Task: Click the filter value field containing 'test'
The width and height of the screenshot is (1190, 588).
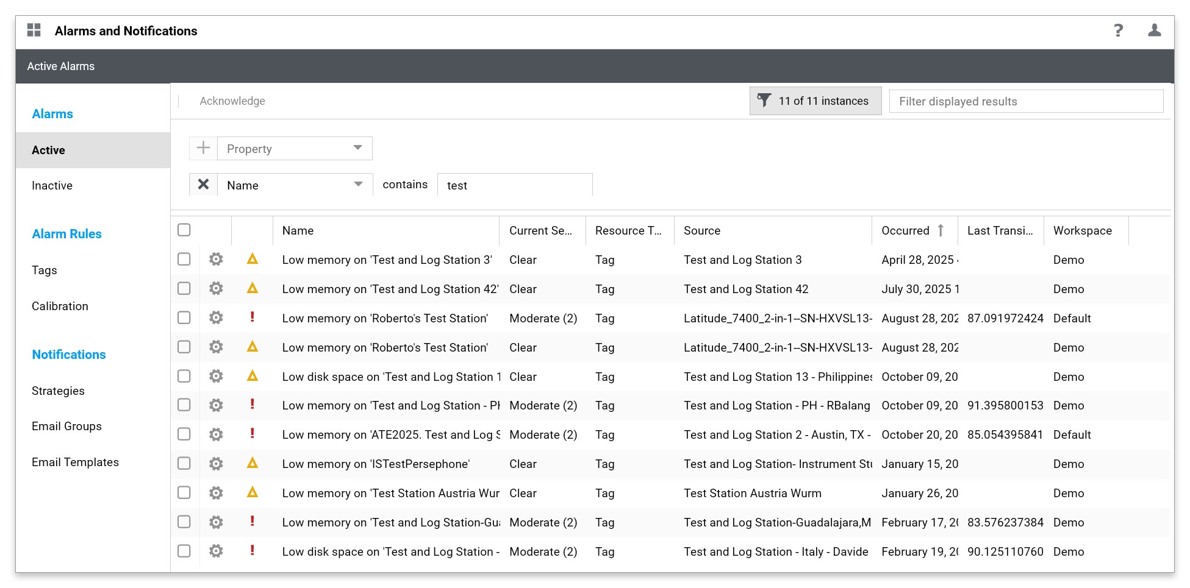Action: (x=515, y=185)
